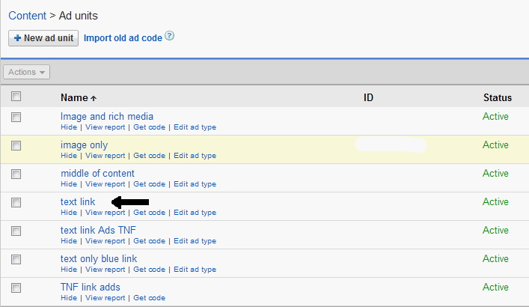529x307 pixels.
Task: View report for middle of content
Action: tap(106, 184)
